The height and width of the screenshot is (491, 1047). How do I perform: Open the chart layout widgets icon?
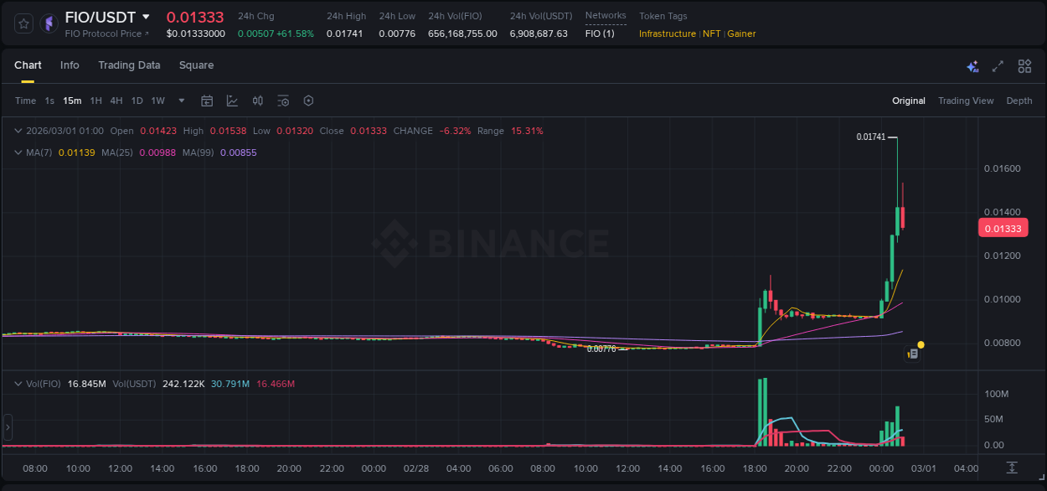[x=1023, y=65]
